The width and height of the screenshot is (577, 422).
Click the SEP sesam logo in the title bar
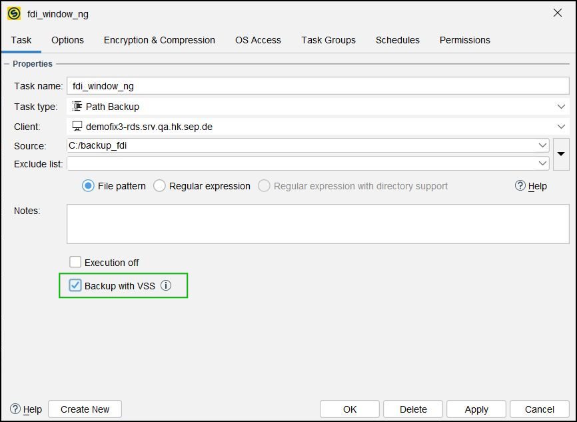(x=12, y=13)
